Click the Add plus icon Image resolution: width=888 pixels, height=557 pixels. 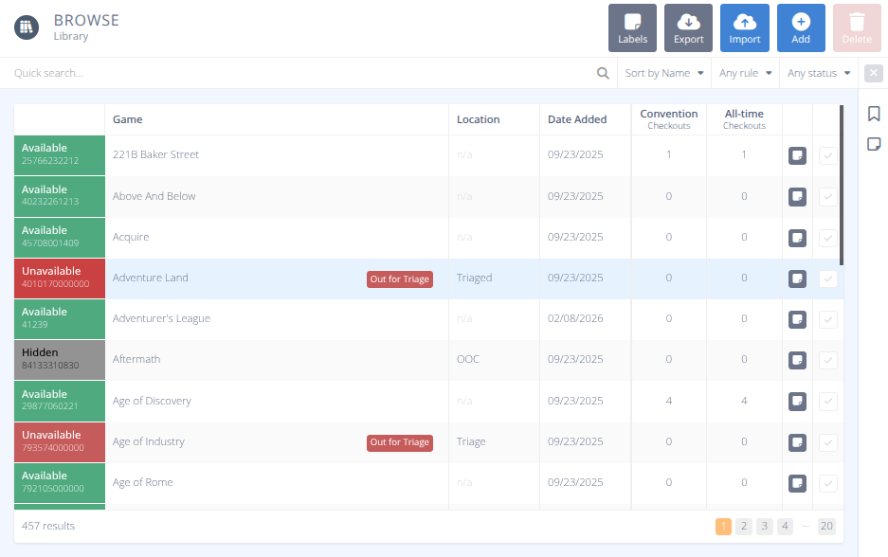click(x=801, y=22)
